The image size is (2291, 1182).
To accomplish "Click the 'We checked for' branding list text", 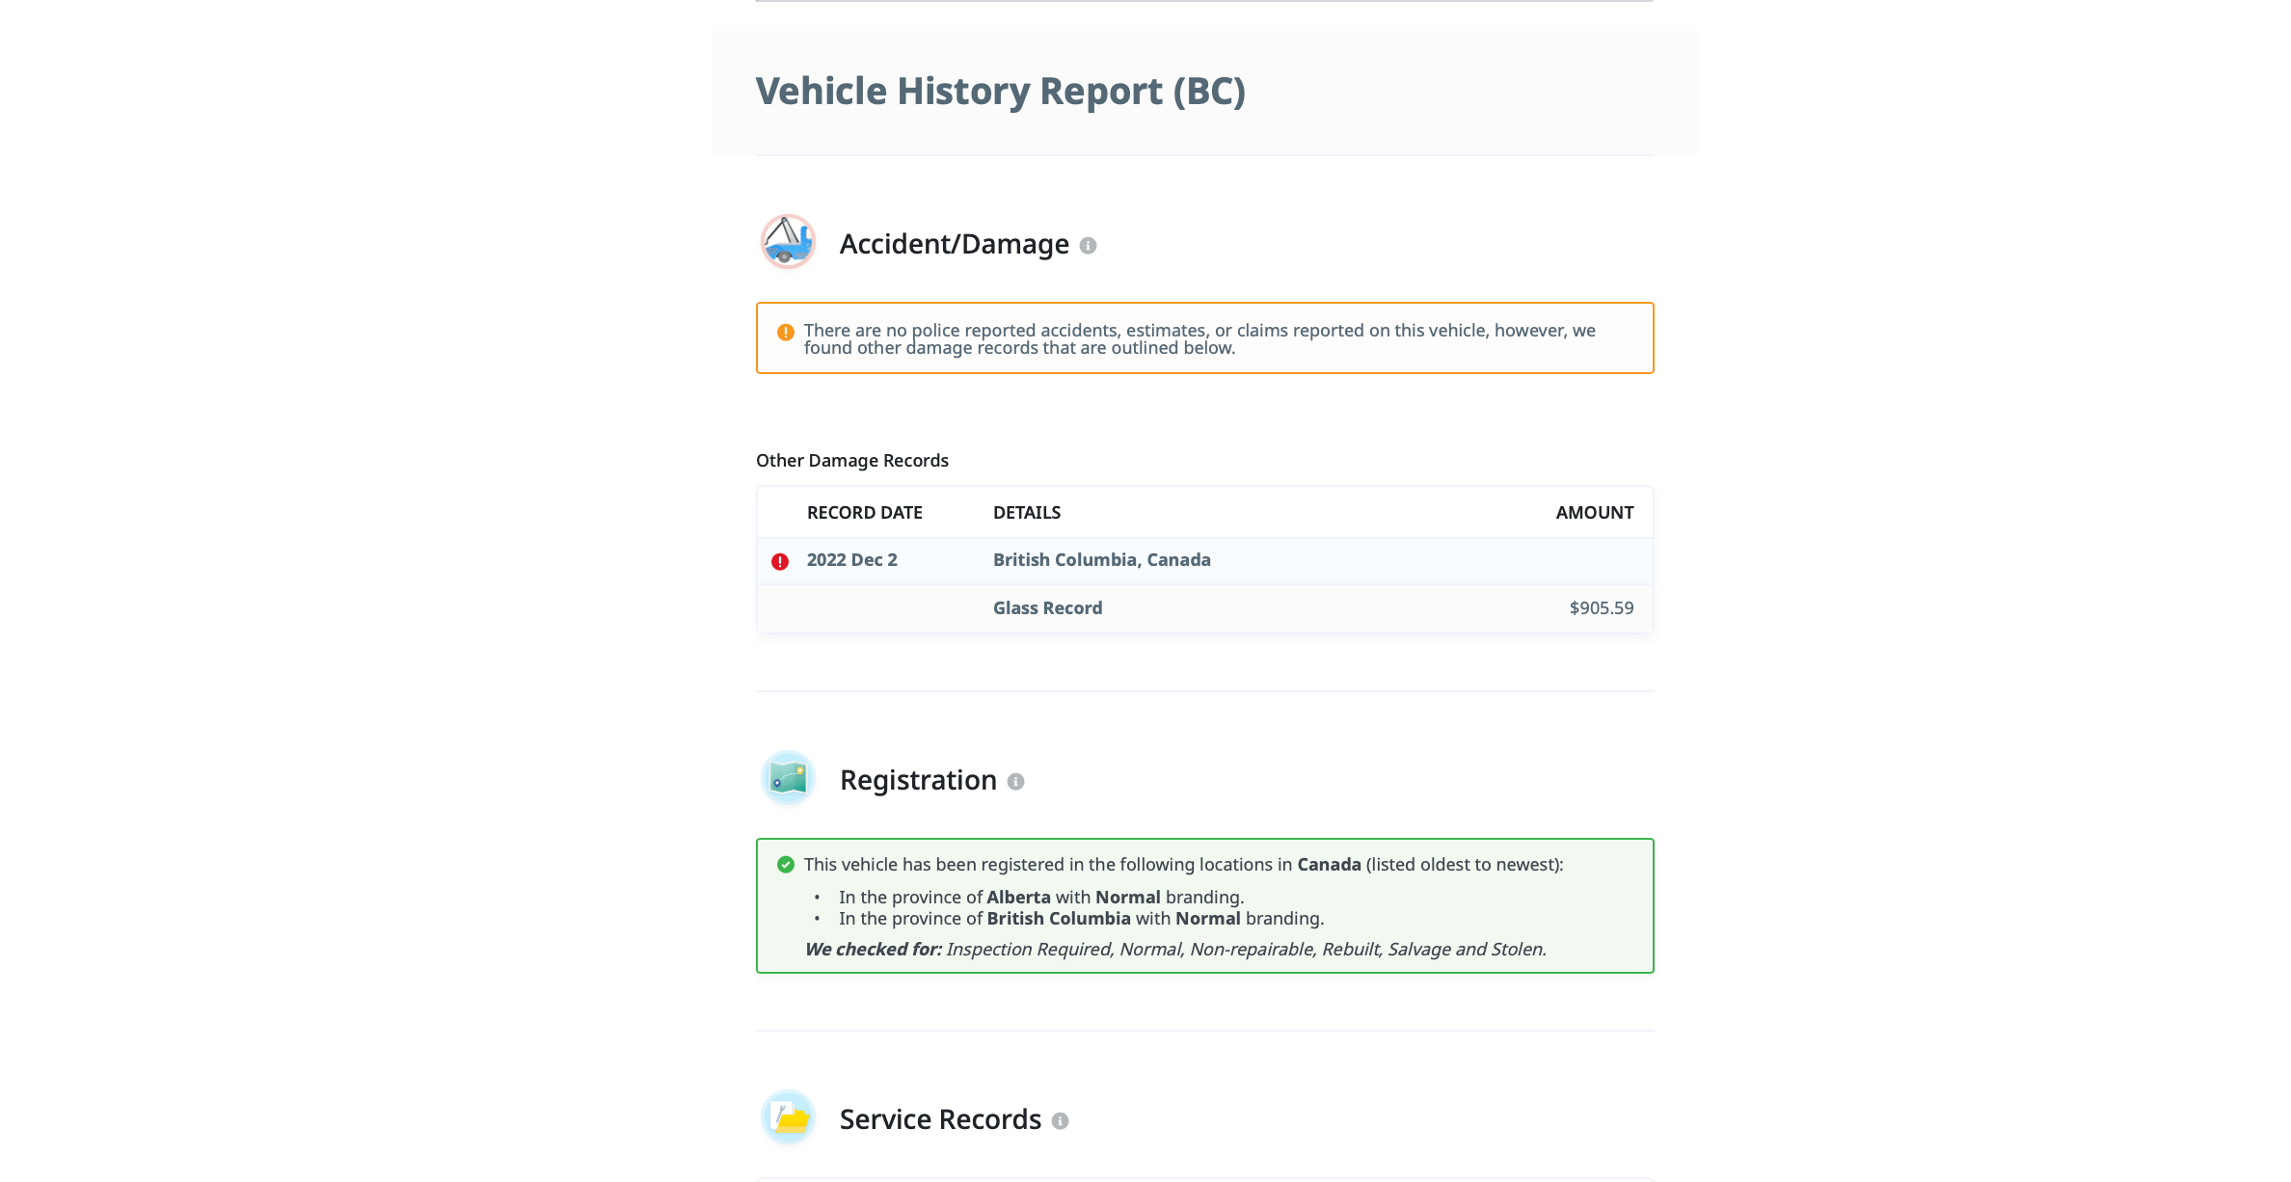I will pos(1175,950).
